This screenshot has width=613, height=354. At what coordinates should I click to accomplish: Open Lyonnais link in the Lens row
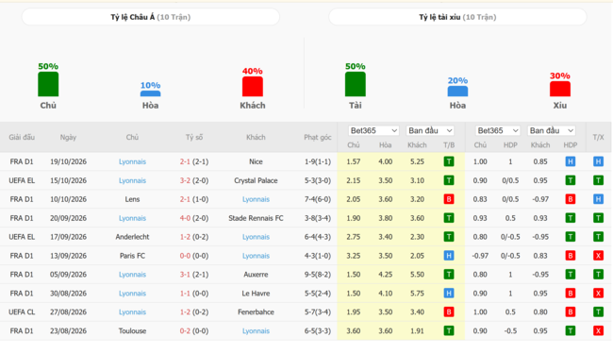tap(256, 199)
